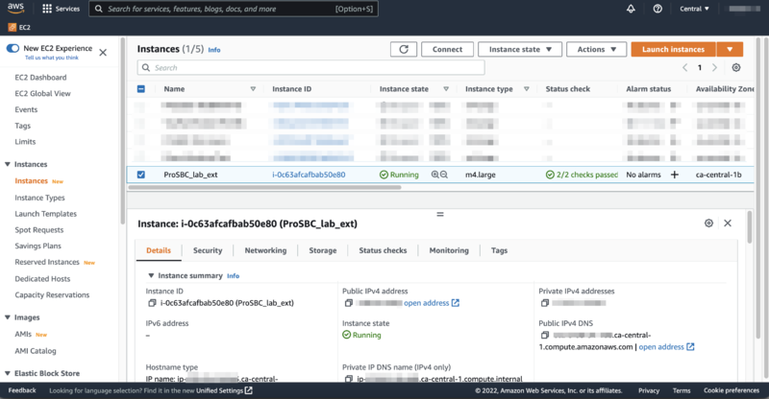Open Tell us what you think link

pyautogui.click(x=52, y=58)
